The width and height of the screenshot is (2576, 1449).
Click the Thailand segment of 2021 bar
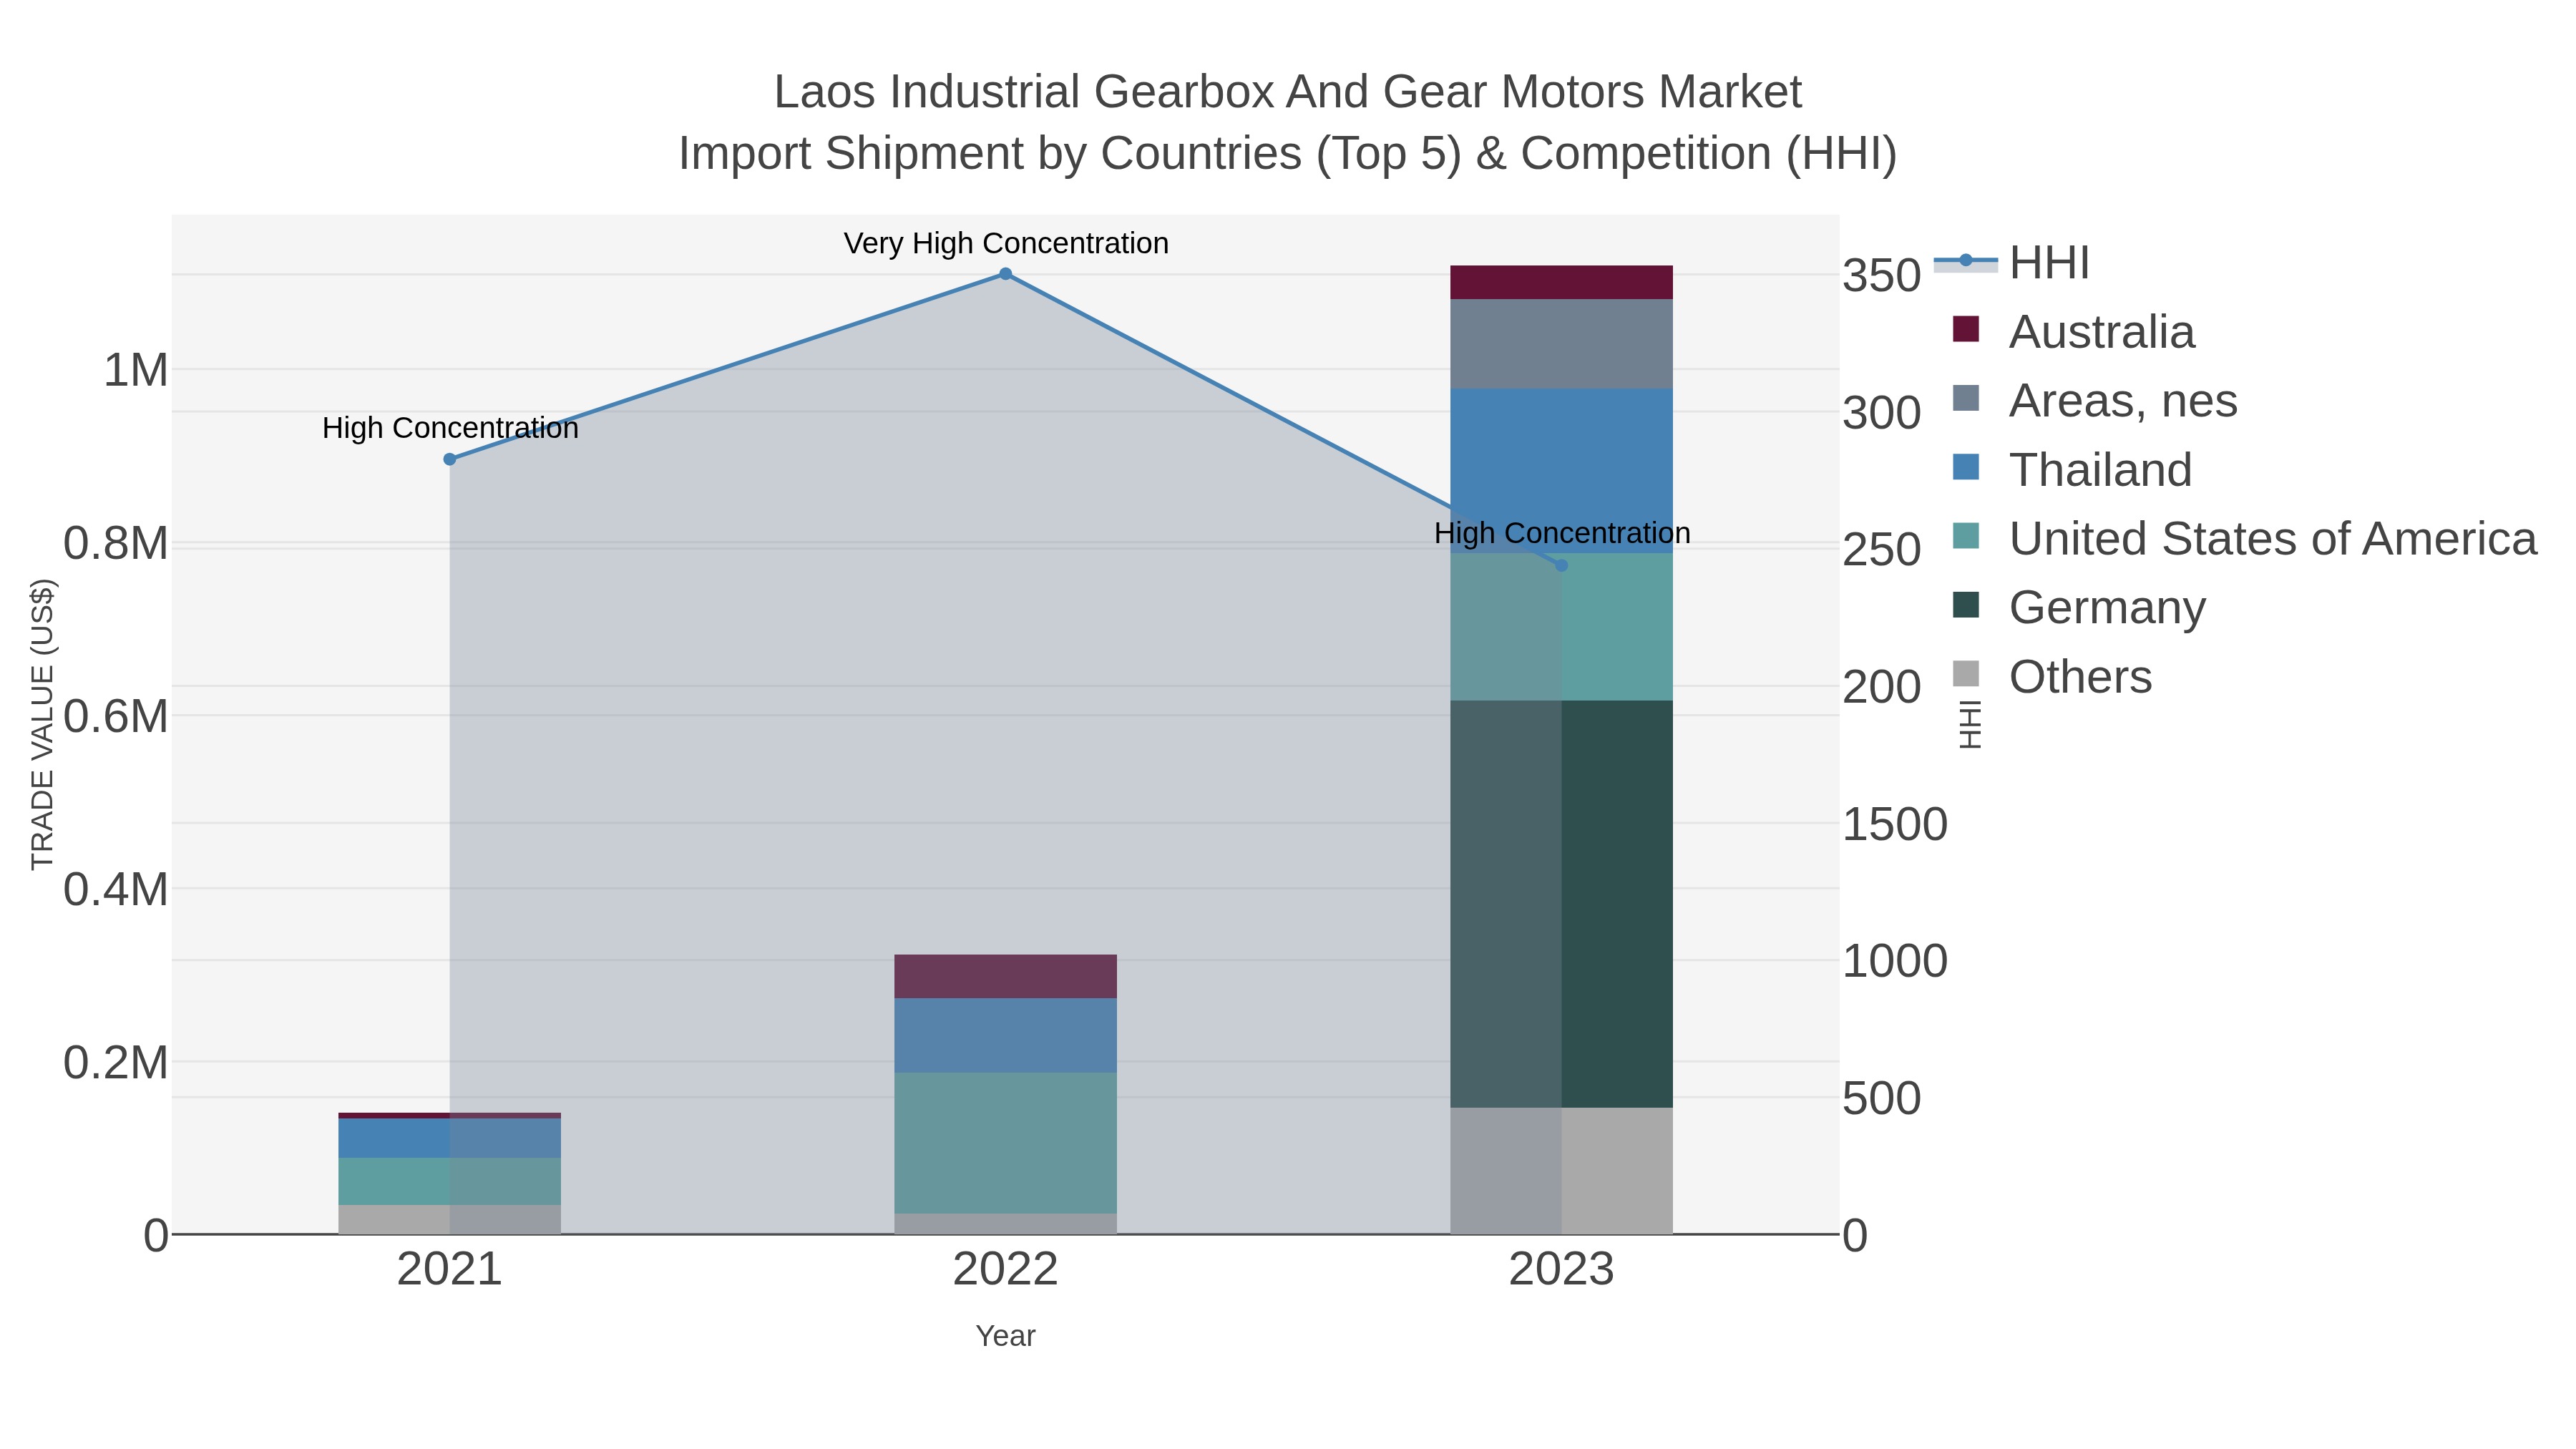click(450, 1138)
